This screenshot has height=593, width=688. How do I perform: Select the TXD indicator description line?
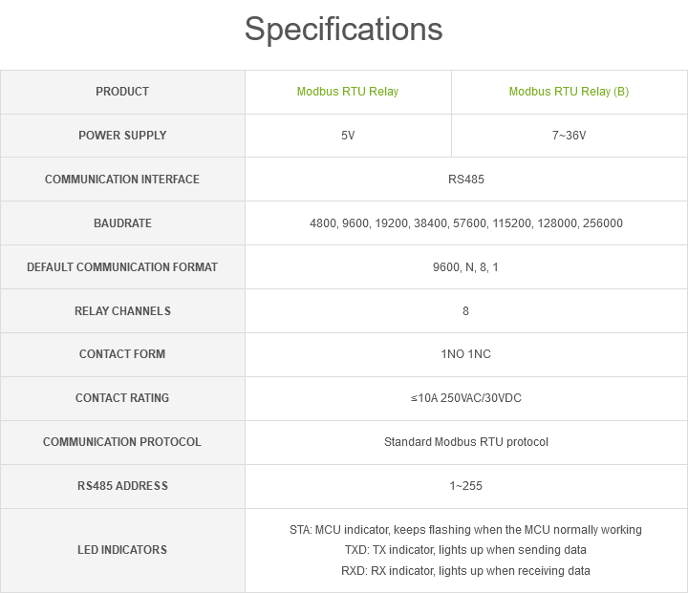point(465,550)
